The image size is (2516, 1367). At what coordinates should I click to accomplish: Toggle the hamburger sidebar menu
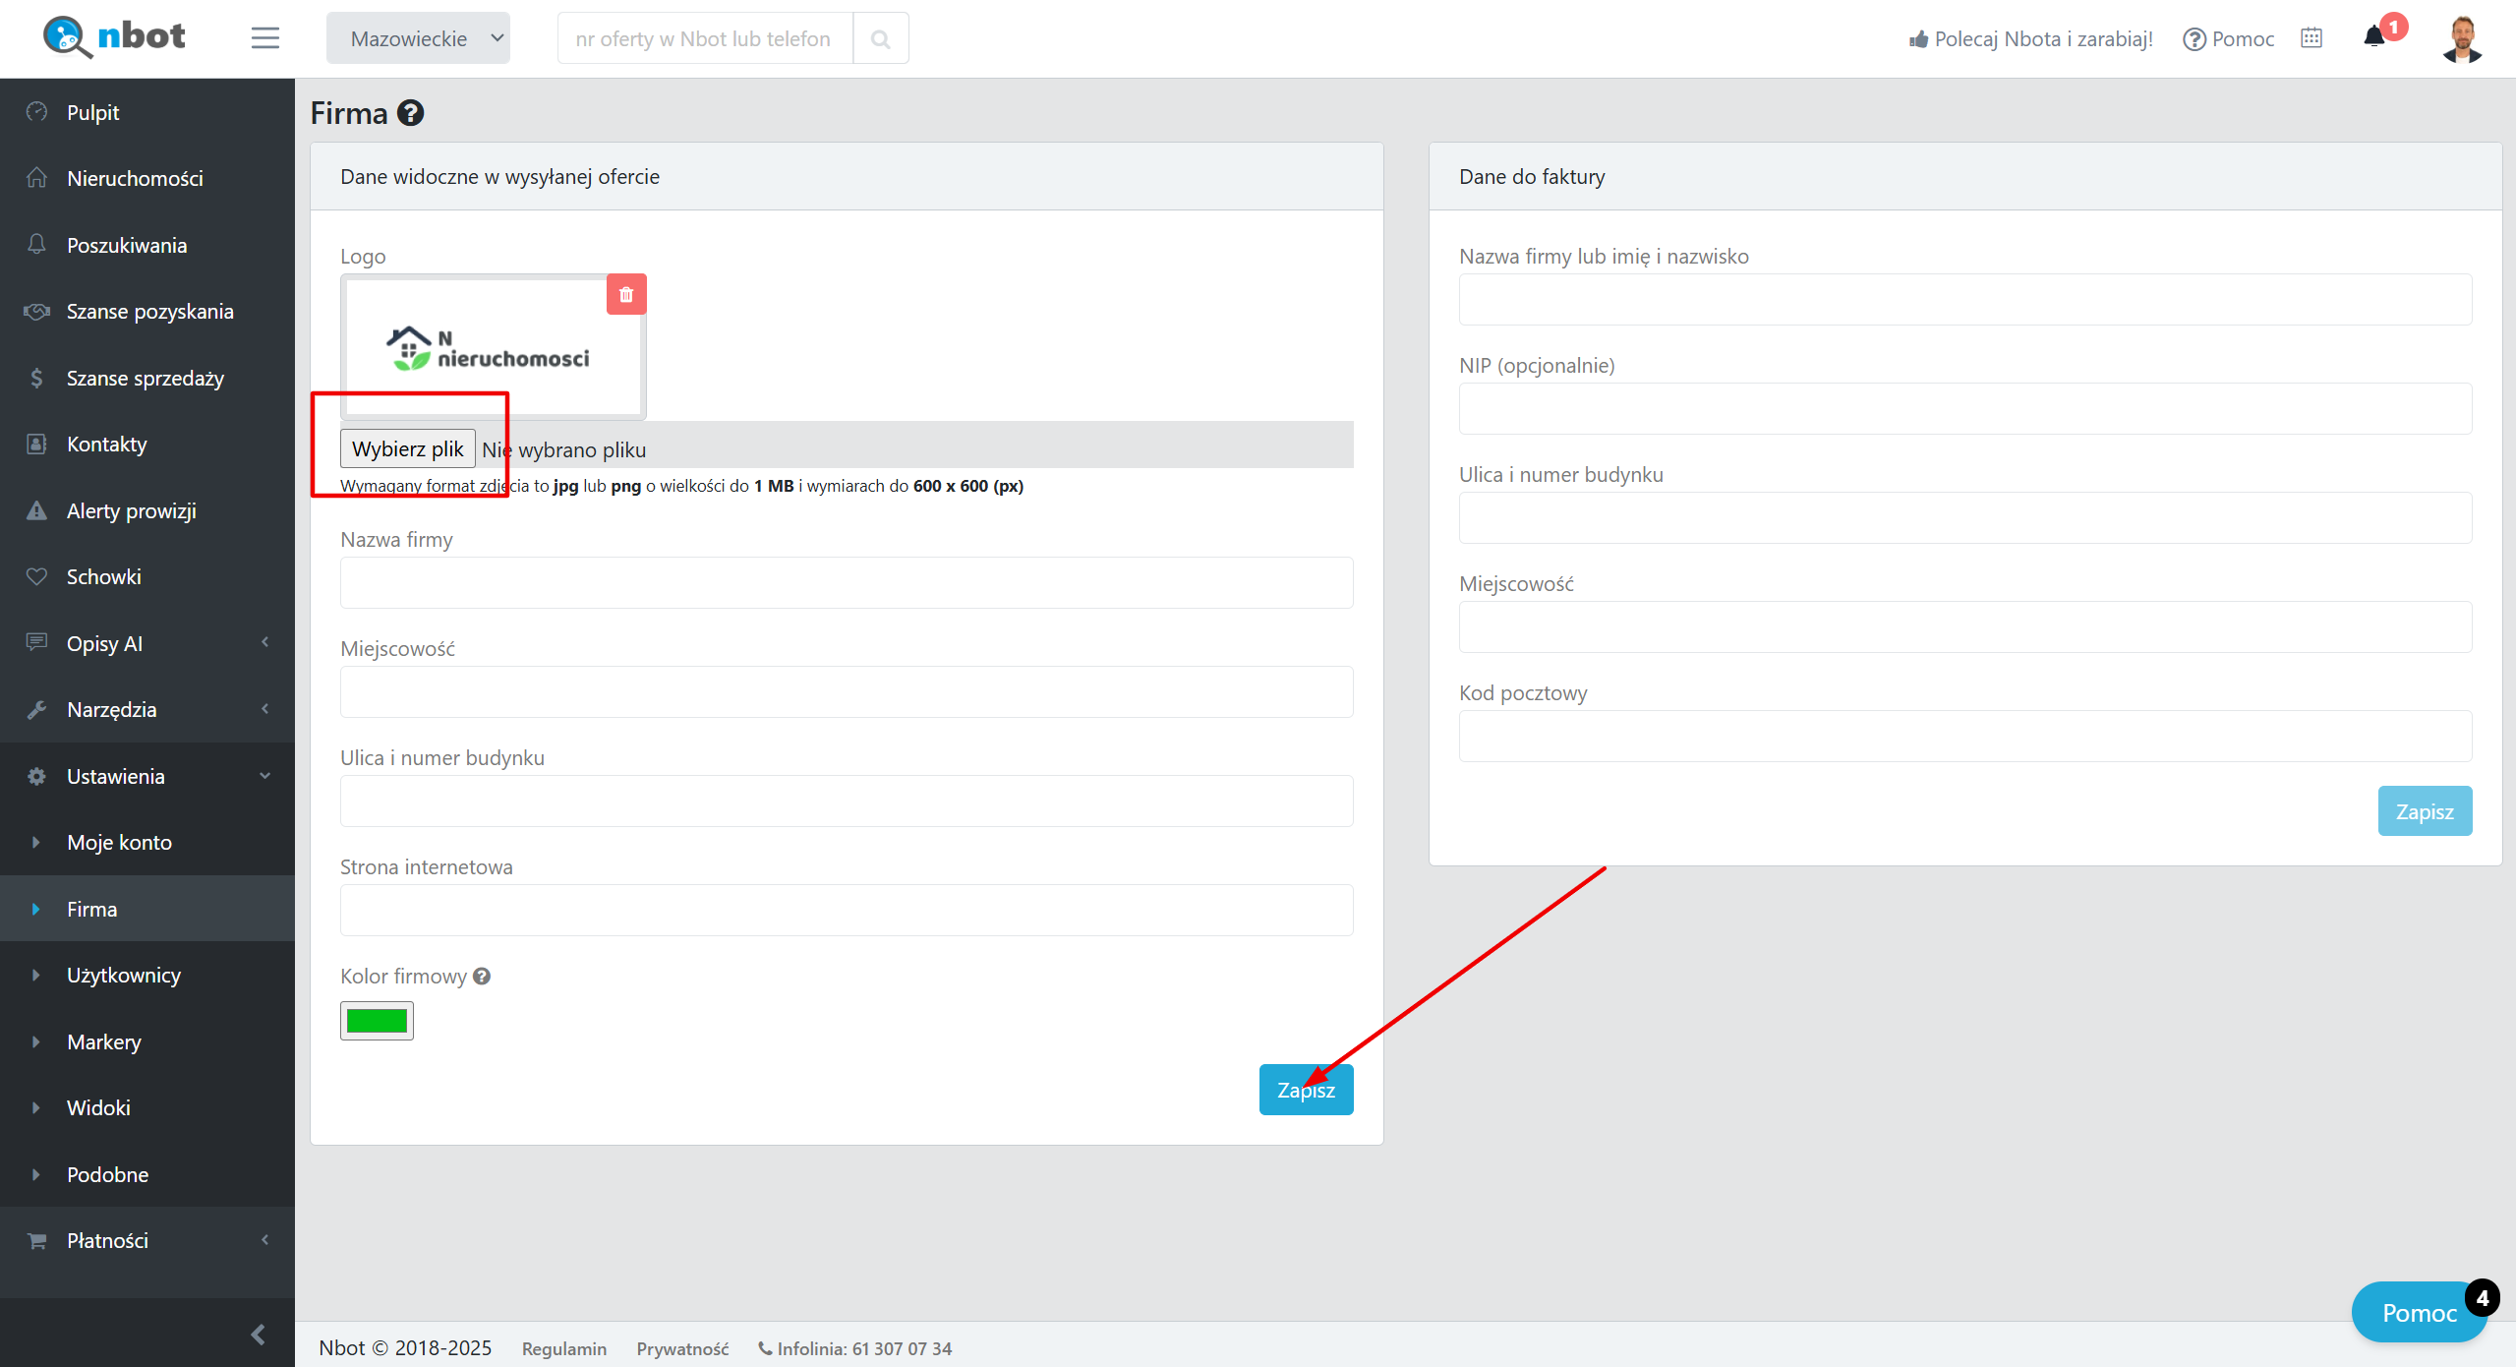[264, 38]
